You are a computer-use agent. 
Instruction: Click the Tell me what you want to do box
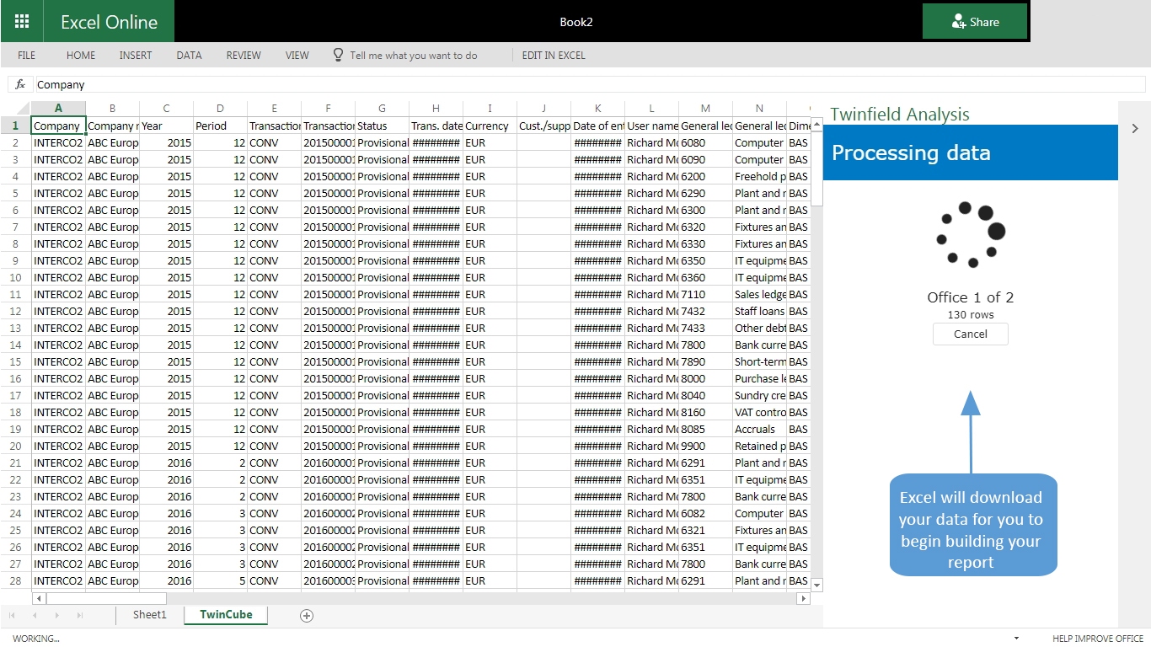(x=414, y=56)
